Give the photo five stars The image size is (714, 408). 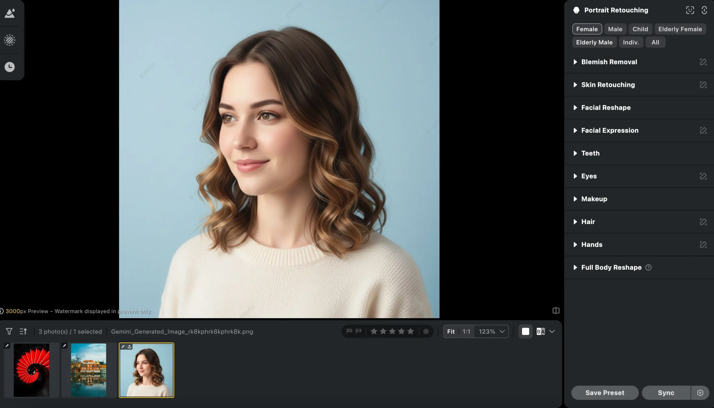[411, 331]
